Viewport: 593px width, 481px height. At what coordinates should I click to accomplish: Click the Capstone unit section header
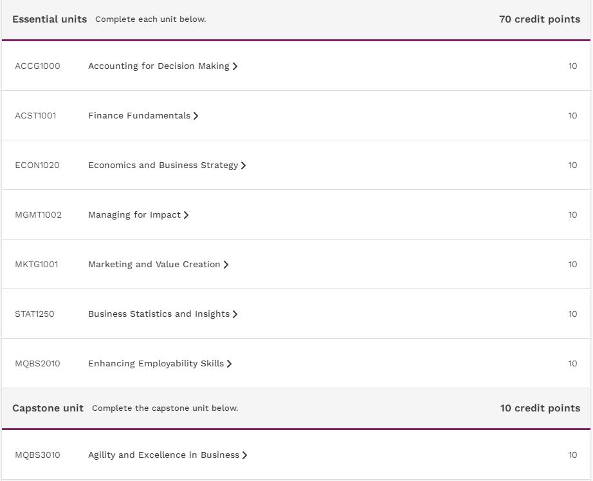click(48, 408)
